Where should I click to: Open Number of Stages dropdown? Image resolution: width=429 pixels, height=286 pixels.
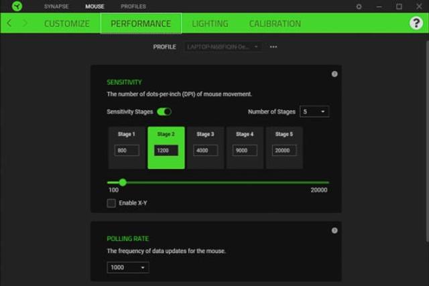point(314,112)
